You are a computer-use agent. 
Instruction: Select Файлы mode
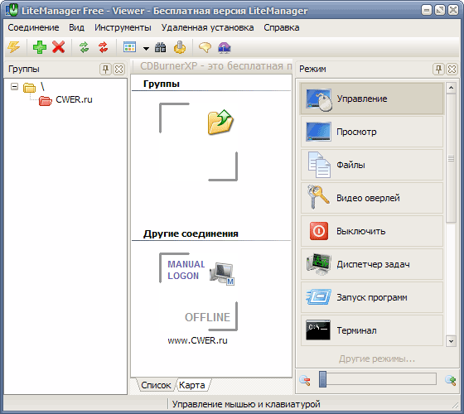pos(372,165)
